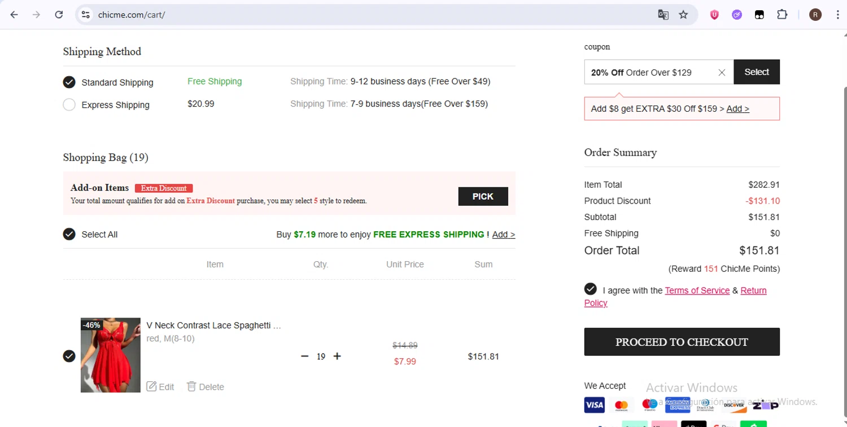847x427 pixels.
Task: Click the coupon Select button
Action: 757,72
